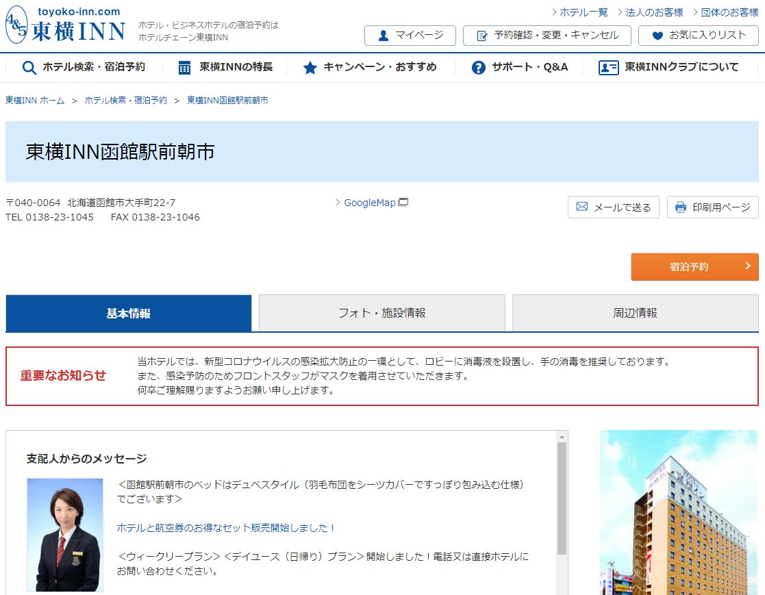Screen dimensions: 765x595
Task: Click the 東横INN函館駅前朝市 page heading
Action: pyautogui.click(x=120, y=152)
